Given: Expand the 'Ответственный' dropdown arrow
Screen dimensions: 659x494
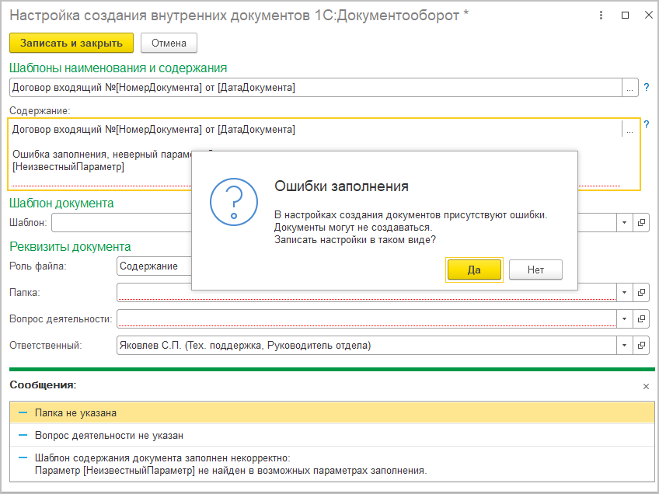Looking at the screenshot, I should tap(624, 346).
